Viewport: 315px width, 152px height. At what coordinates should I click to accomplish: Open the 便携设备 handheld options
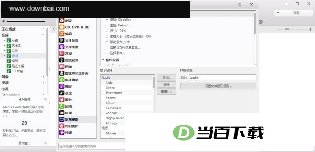coord(69,60)
